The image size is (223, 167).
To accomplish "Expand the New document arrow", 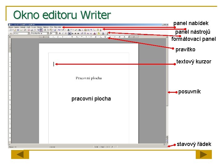I will click(13, 30).
